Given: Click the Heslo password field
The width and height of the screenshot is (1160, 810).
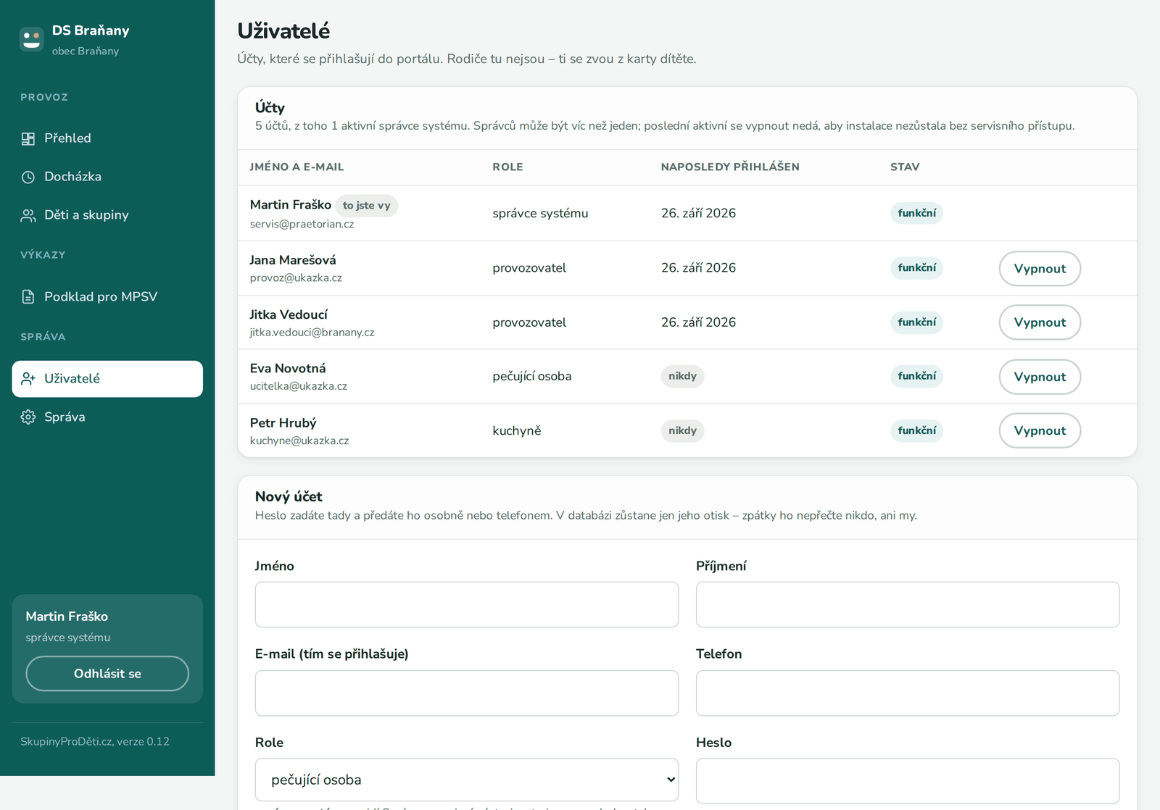Looking at the screenshot, I should (908, 781).
